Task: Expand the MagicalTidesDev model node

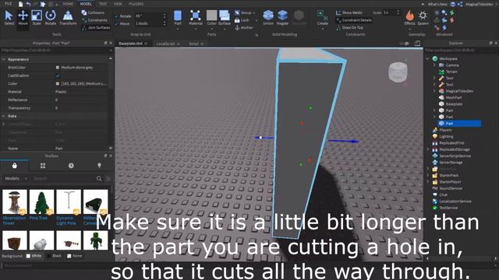Action: pos(434,91)
